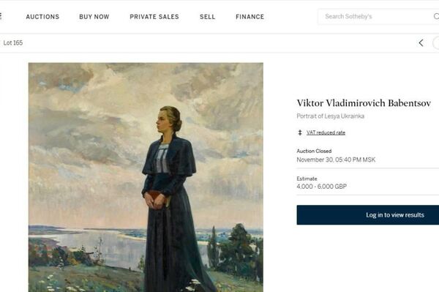Go to previous lot with left chevron
This screenshot has width=439, height=292.
[421, 43]
